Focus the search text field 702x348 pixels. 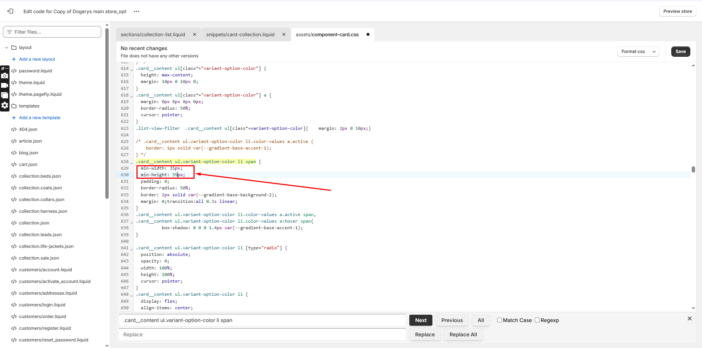(262, 320)
